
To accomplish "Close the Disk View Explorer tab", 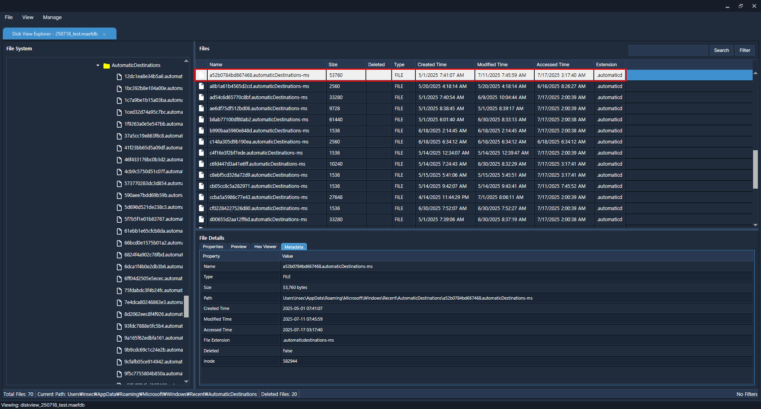I will coord(105,34).
